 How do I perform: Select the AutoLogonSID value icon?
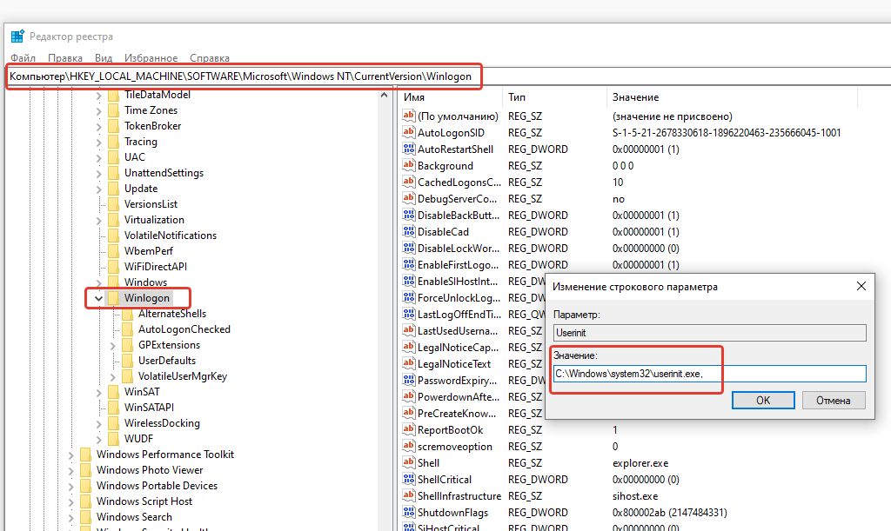pyautogui.click(x=409, y=133)
